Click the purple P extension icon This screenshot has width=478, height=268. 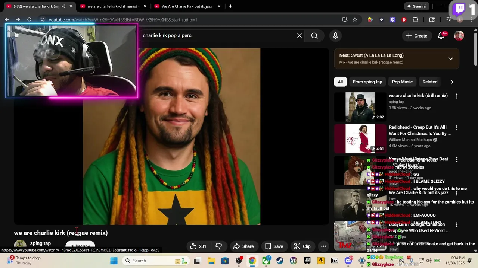tap(392, 20)
